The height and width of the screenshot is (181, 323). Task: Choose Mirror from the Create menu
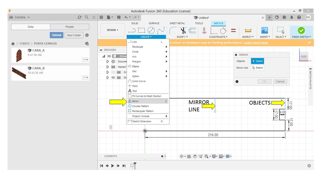(148, 101)
